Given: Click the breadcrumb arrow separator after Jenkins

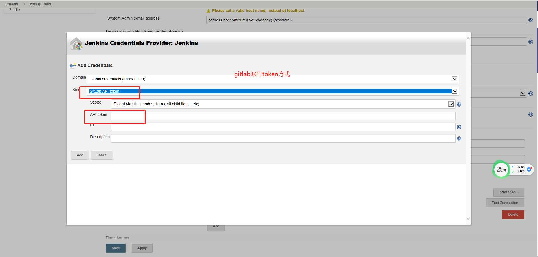Looking at the screenshot, I should point(24,4).
